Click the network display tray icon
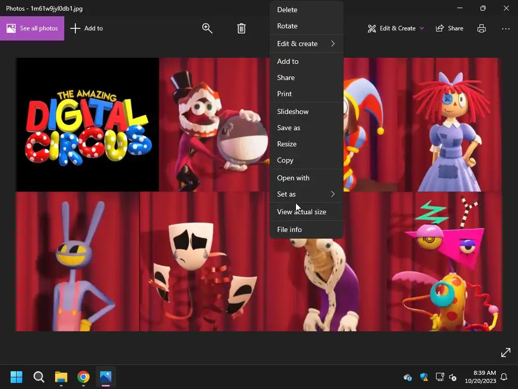The height and width of the screenshot is (389, 518). tap(440, 377)
